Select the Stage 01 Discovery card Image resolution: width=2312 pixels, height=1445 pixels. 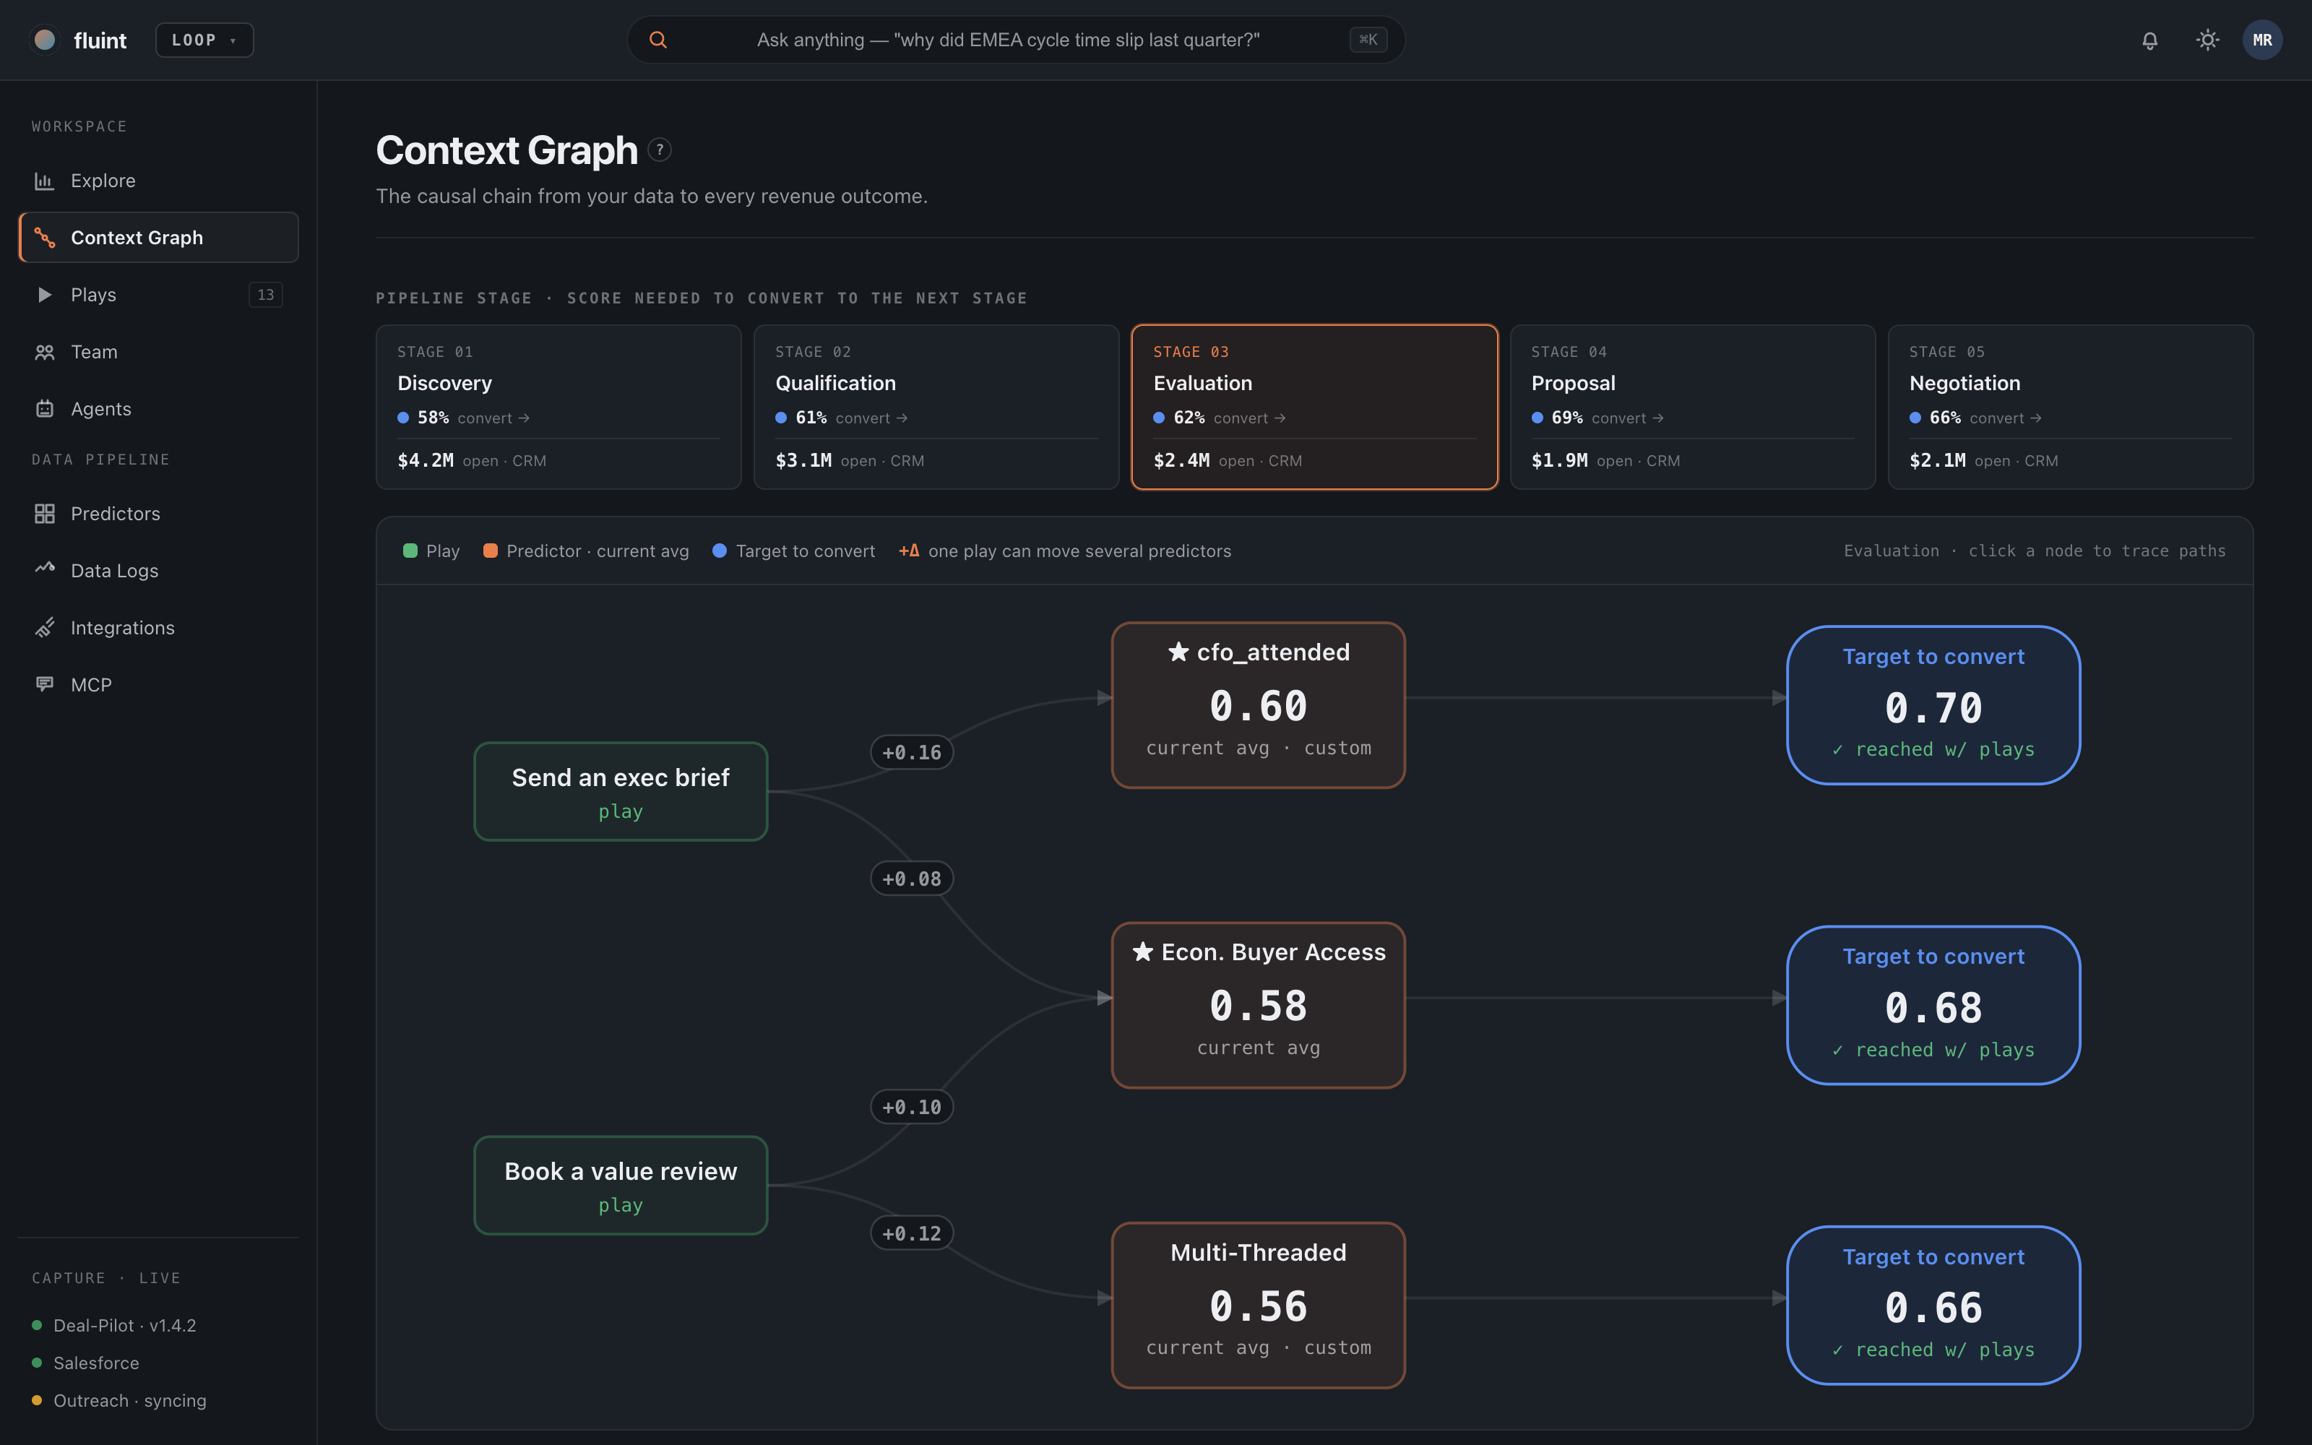click(x=558, y=407)
